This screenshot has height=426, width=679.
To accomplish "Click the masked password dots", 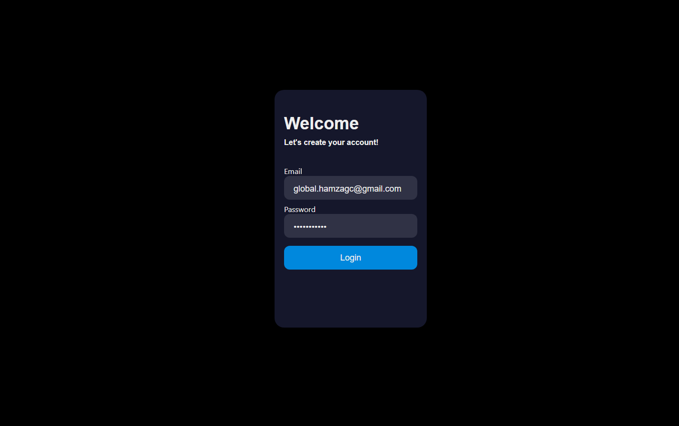I will click(x=310, y=227).
